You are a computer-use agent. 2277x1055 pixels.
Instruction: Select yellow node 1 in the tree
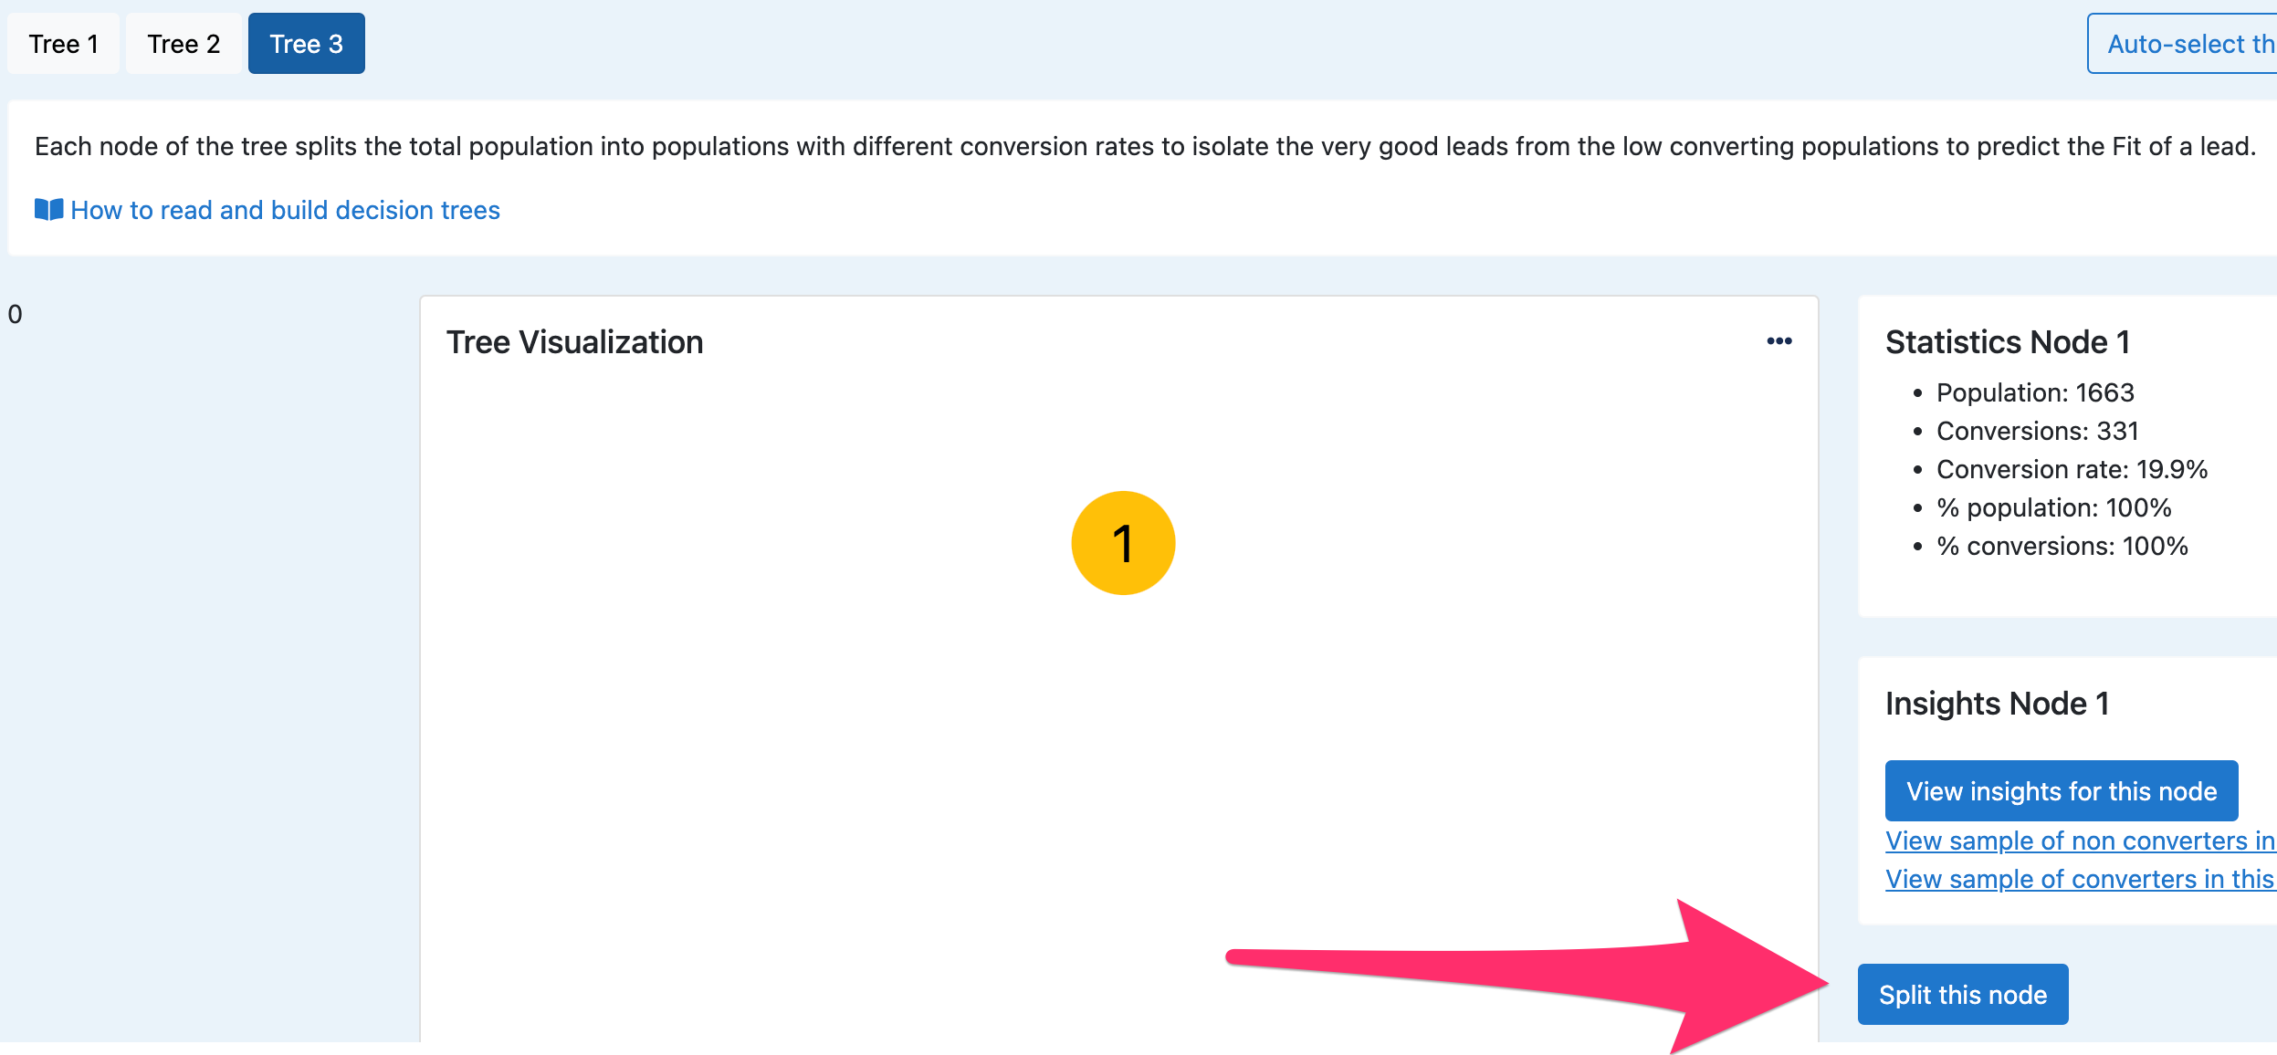click(1122, 543)
